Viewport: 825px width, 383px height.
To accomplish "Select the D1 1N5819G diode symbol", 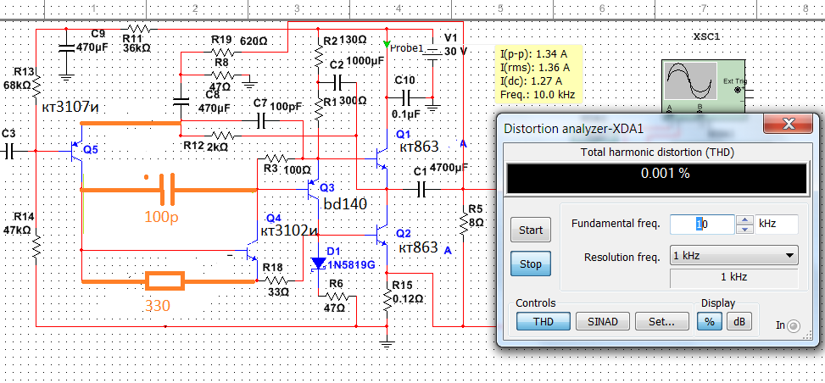I will tap(319, 263).
